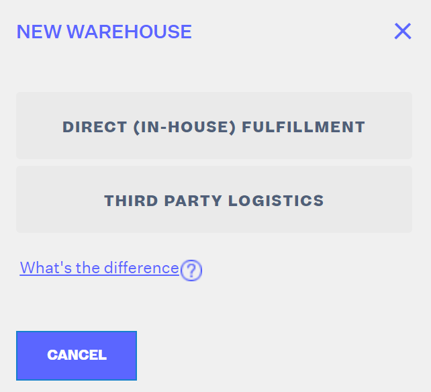Choose Third Party Logistics option

point(214,199)
